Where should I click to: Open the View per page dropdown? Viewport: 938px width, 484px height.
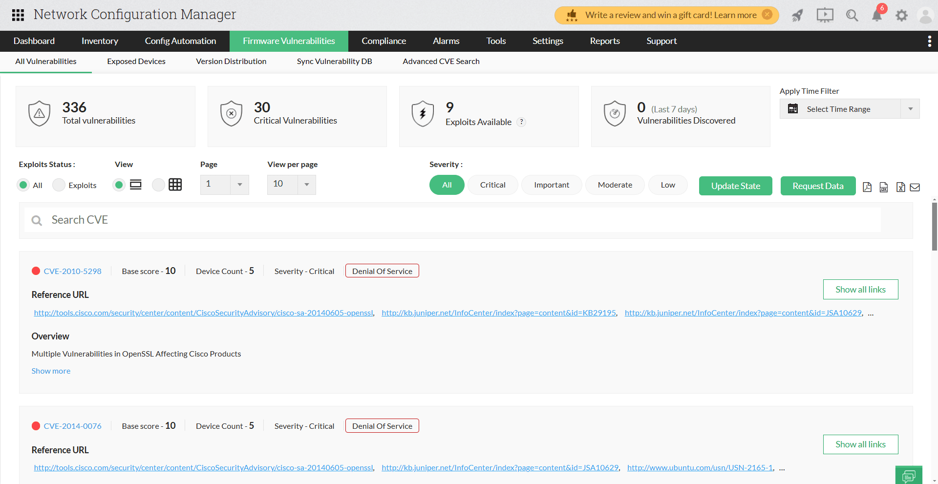pyautogui.click(x=291, y=185)
